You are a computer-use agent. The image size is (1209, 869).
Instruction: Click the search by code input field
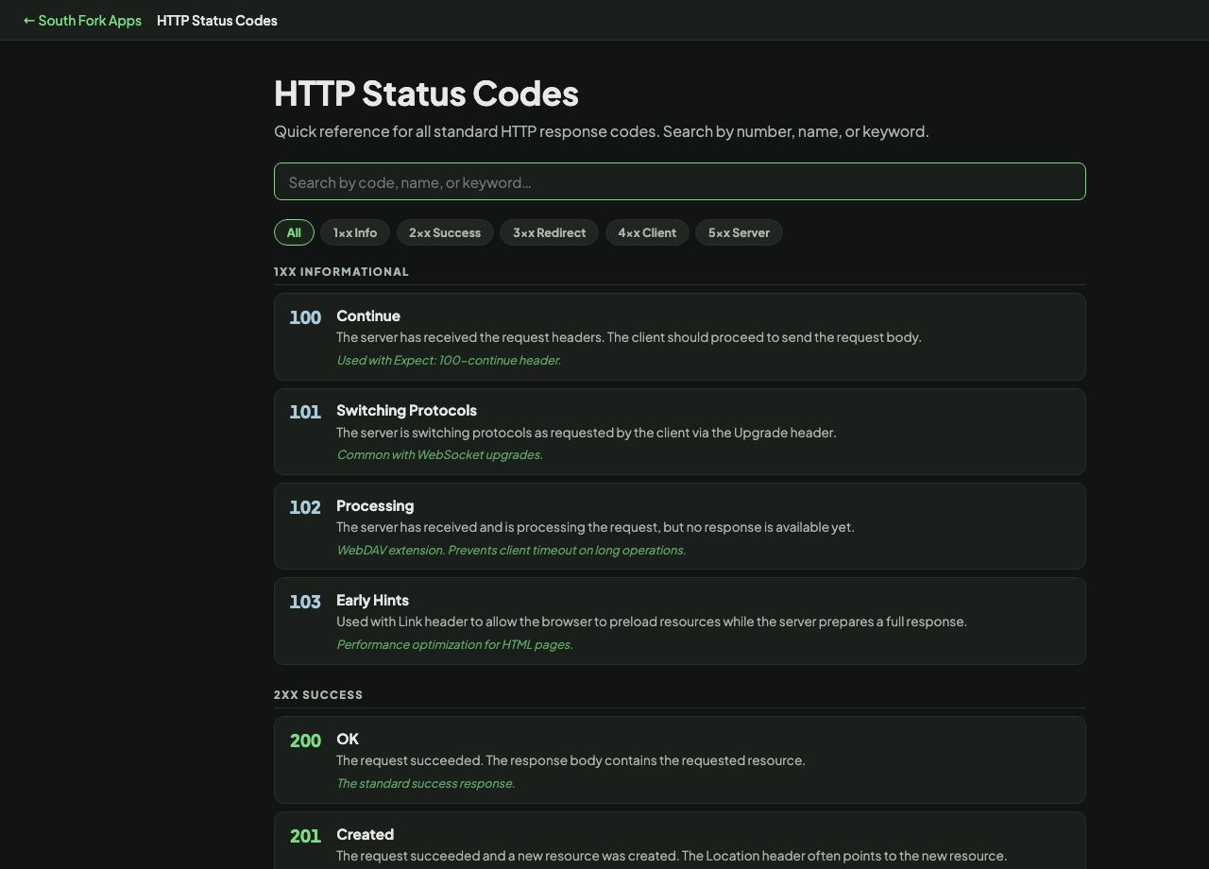(x=680, y=181)
